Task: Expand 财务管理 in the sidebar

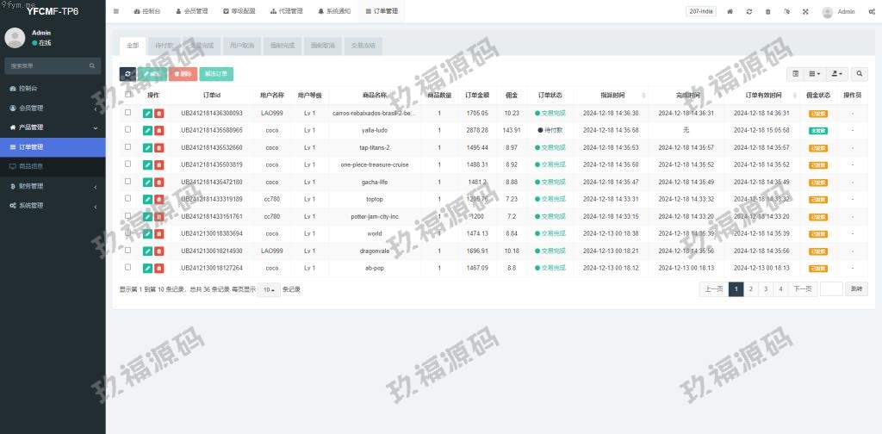Action: (53, 186)
